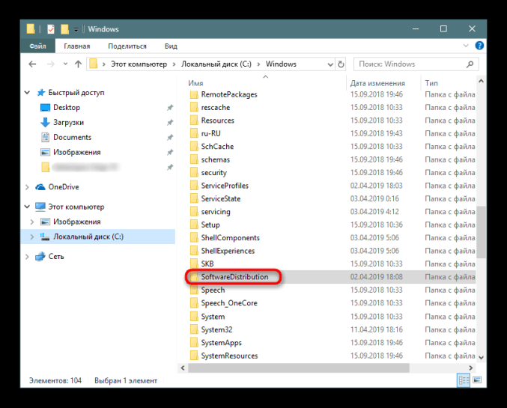Switch to the details view layout
The width and height of the screenshot is (507, 408).
[464, 380]
